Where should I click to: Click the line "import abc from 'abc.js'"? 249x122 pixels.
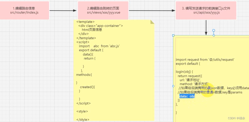(x=99, y=46)
